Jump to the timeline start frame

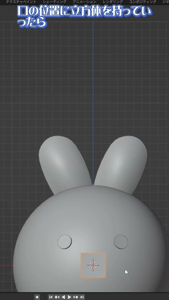51,297
